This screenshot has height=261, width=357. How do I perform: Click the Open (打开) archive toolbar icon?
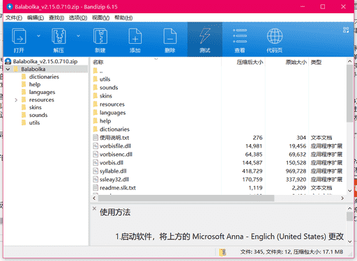[x=19, y=36]
